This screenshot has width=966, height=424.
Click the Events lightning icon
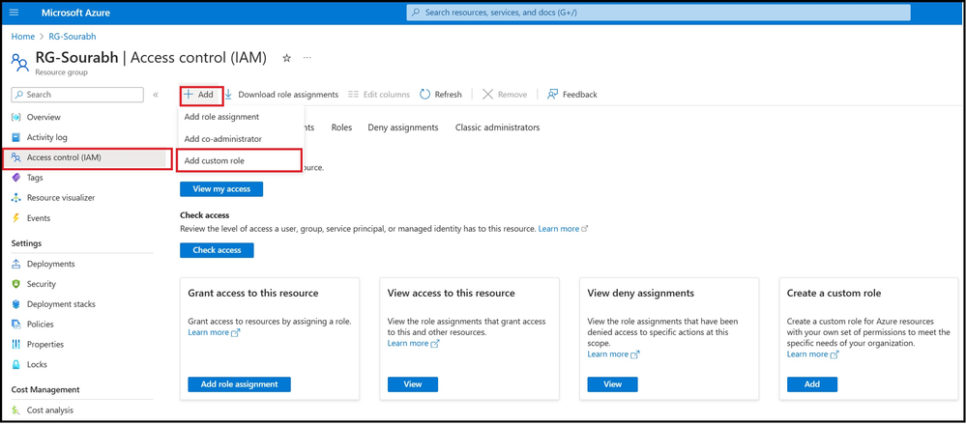click(16, 218)
